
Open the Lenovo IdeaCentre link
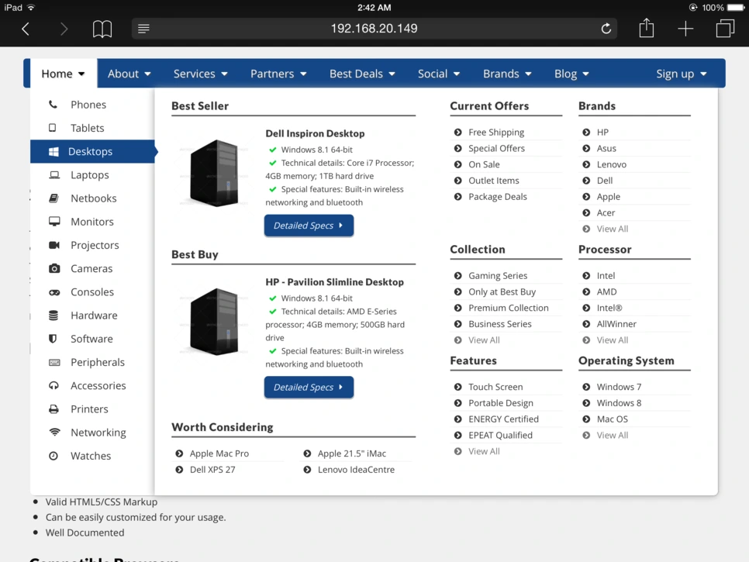pos(356,470)
